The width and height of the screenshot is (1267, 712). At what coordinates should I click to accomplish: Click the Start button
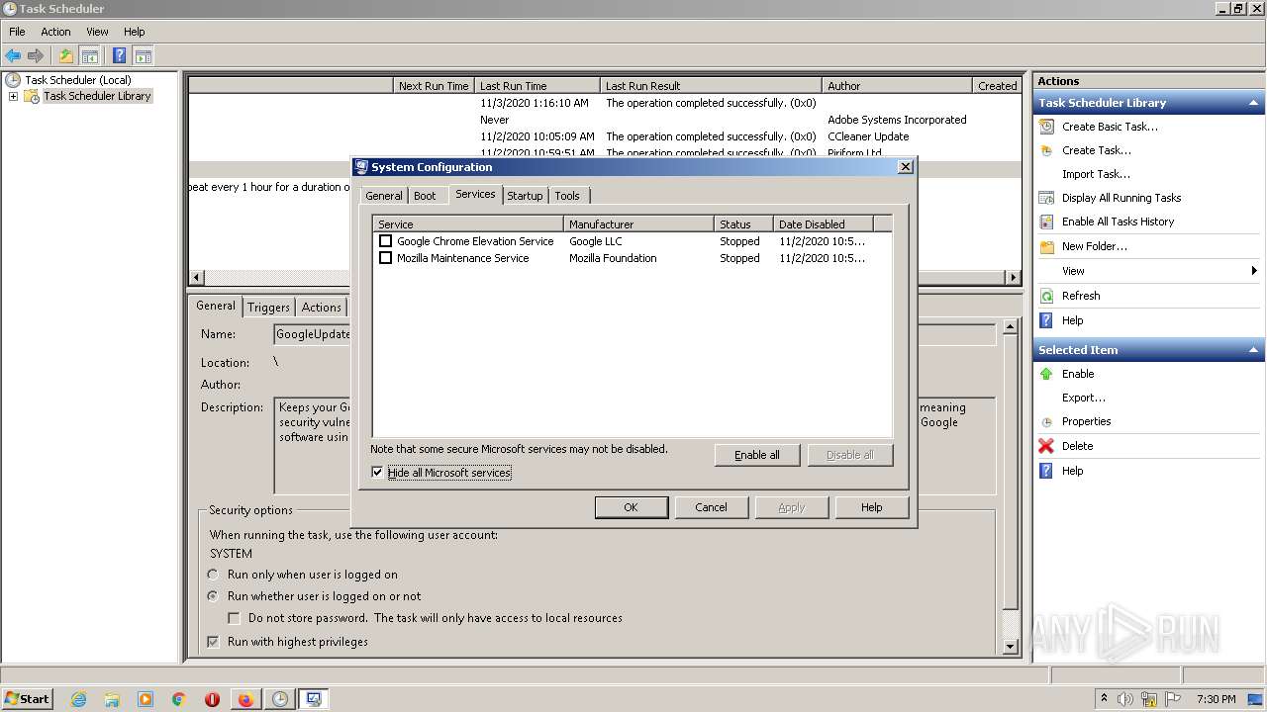(28, 699)
